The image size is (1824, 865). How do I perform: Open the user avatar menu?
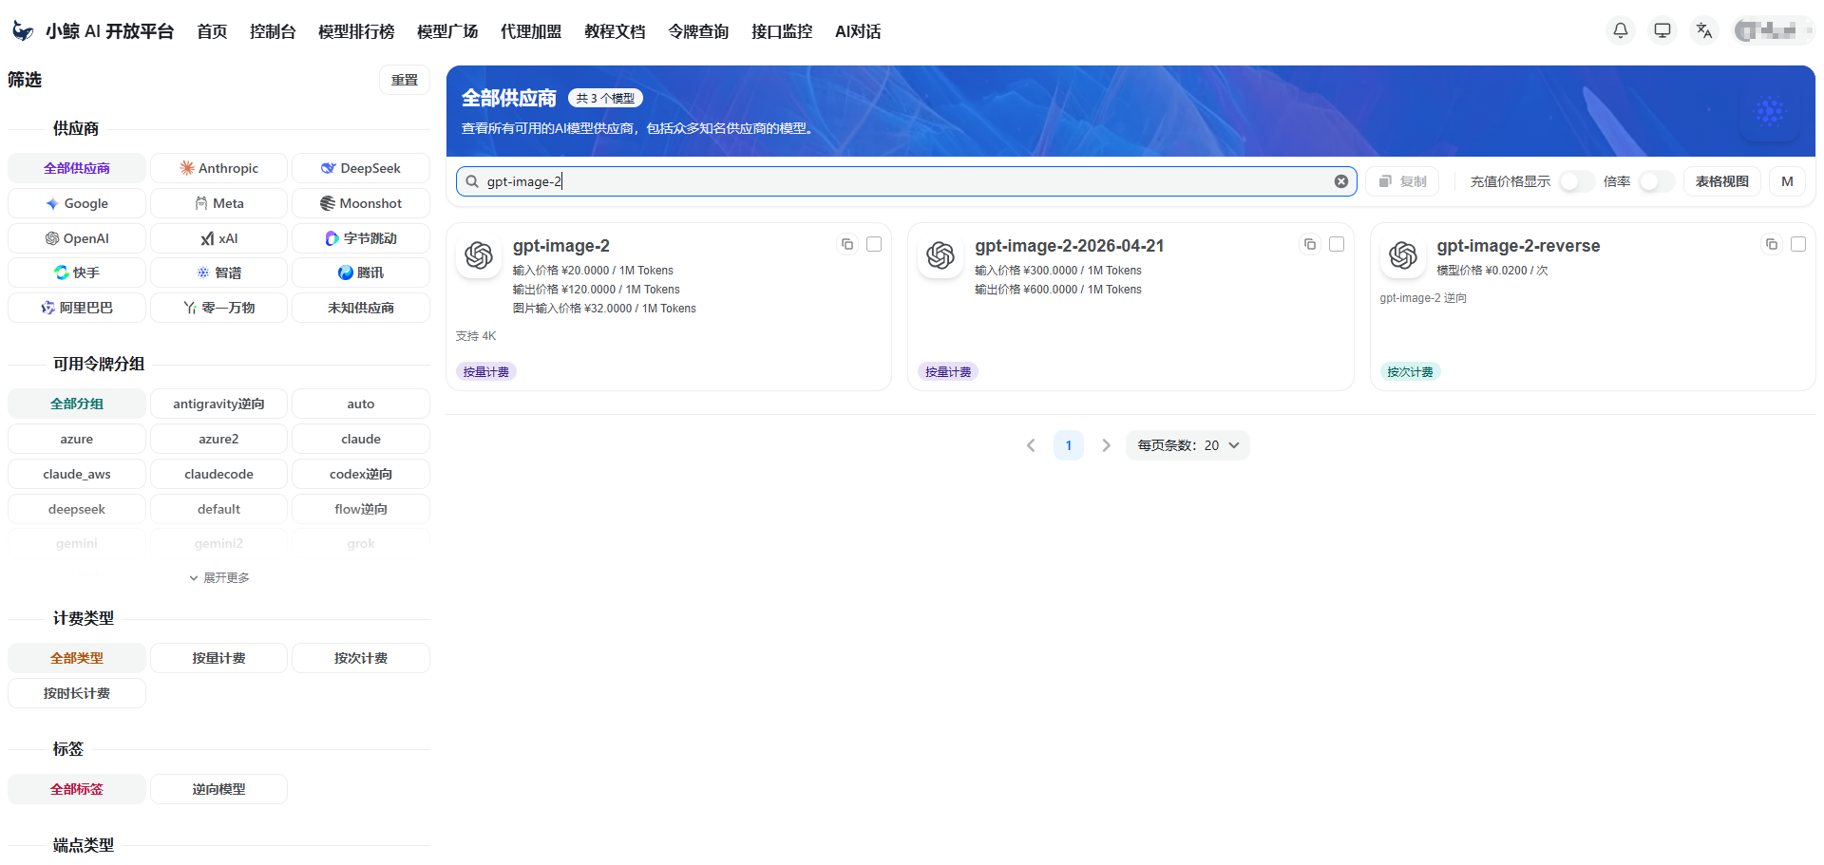1773,30
